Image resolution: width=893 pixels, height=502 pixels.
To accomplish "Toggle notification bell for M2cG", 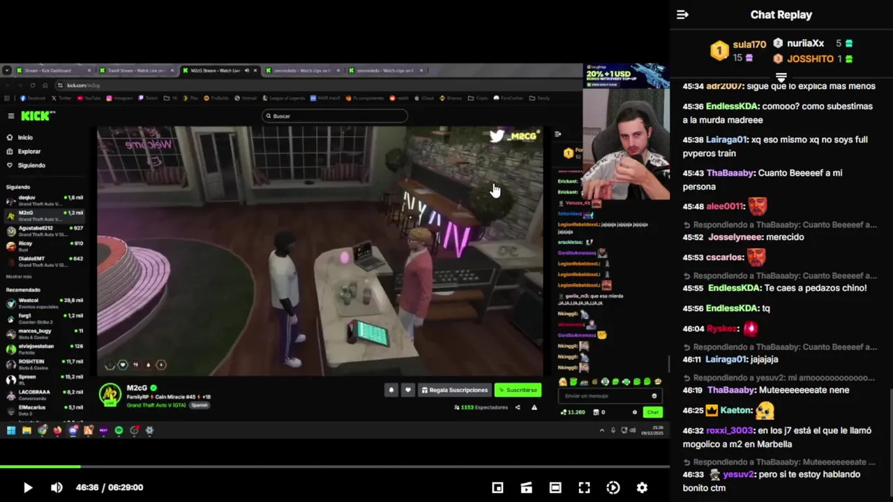I will click(x=391, y=390).
